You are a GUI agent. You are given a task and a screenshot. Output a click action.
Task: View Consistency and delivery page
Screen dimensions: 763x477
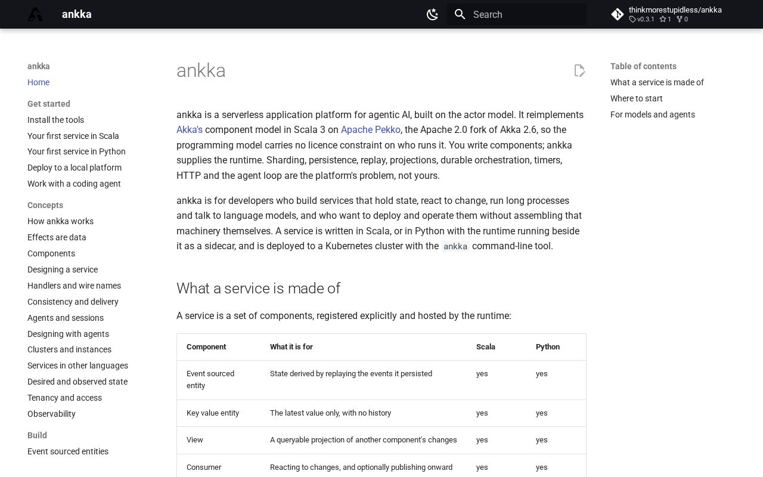[x=73, y=302]
